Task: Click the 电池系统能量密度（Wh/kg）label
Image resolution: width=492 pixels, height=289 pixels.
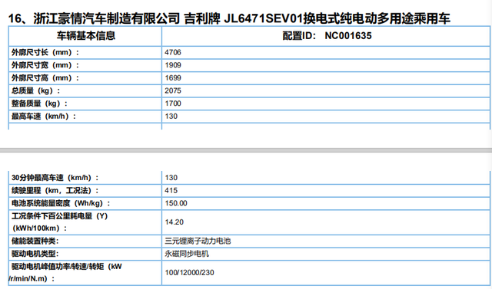Action: tap(61, 203)
